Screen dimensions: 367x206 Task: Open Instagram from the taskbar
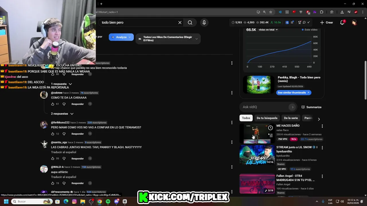click(74, 201)
